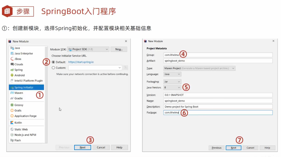Select Static Web text in list
Viewport: 281px width, 157px height.
click(21, 129)
